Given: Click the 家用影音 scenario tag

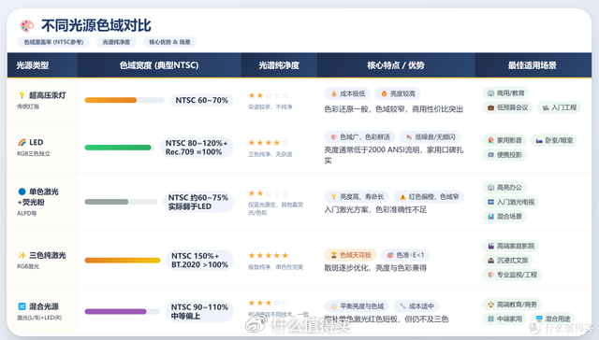Looking at the screenshot, I should 504,140.
